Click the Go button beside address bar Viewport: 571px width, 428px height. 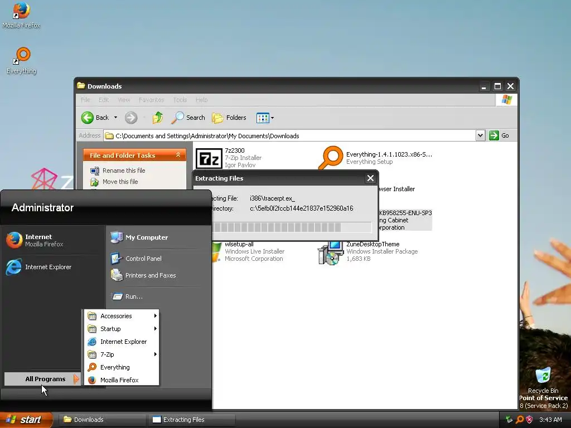tap(499, 135)
